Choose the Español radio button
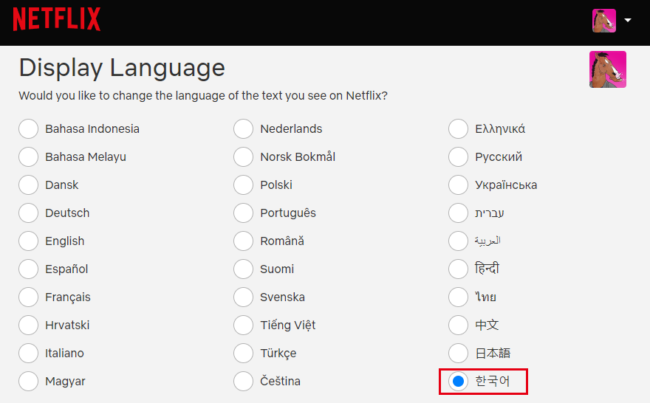650x403 pixels. [x=28, y=269]
